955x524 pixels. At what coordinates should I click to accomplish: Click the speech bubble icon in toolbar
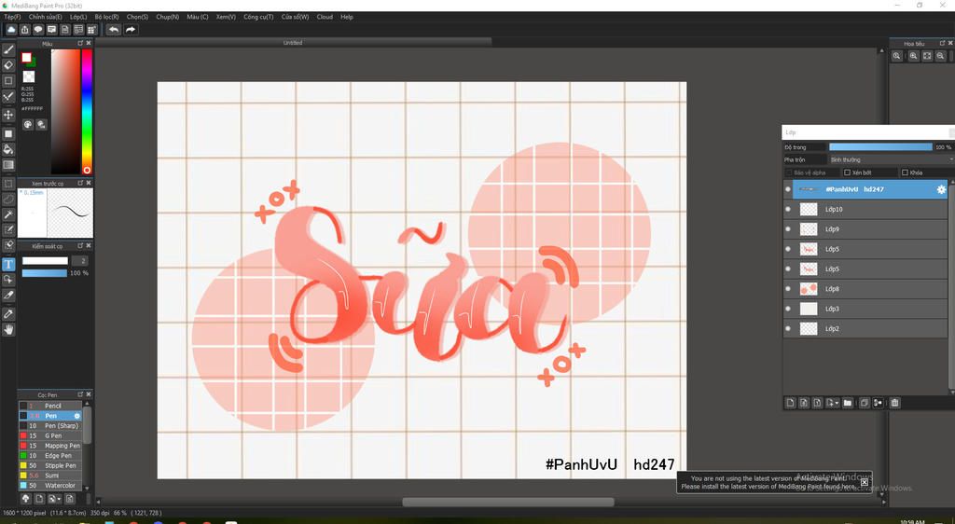click(38, 29)
